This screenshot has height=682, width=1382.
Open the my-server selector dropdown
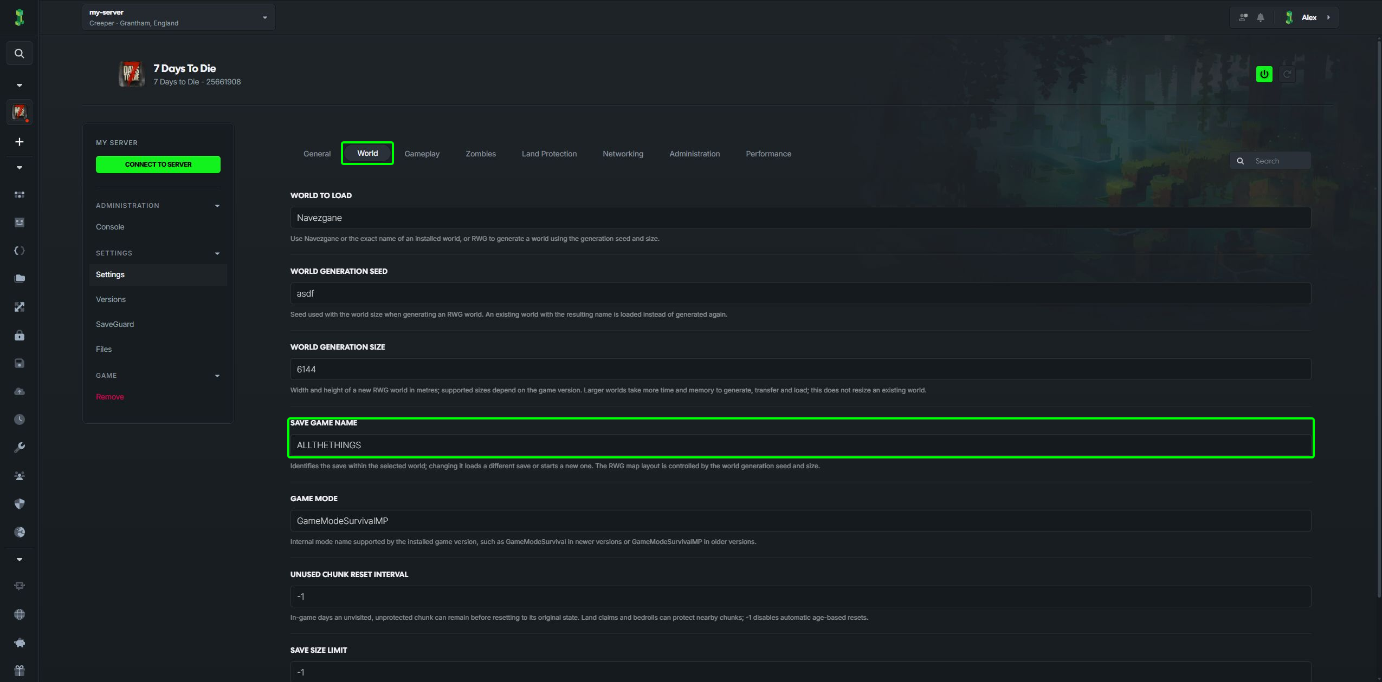point(179,17)
